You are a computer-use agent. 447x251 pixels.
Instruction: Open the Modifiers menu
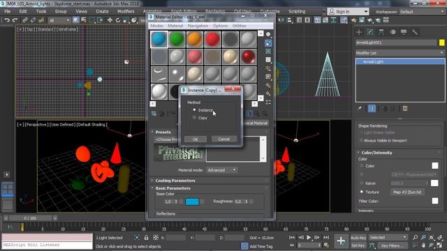pyautogui.click(x=126, y=11)
